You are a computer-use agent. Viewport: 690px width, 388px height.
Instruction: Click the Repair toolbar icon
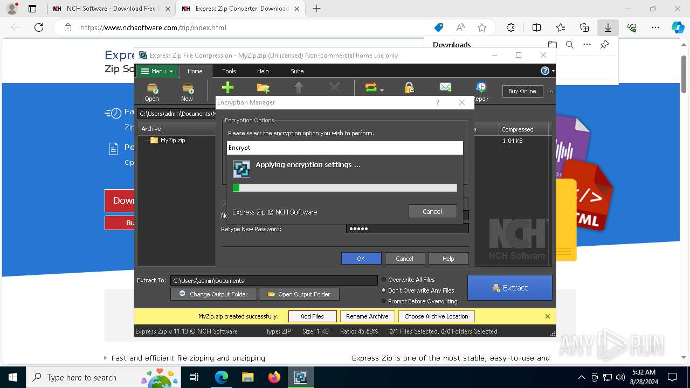click(481, 91)
